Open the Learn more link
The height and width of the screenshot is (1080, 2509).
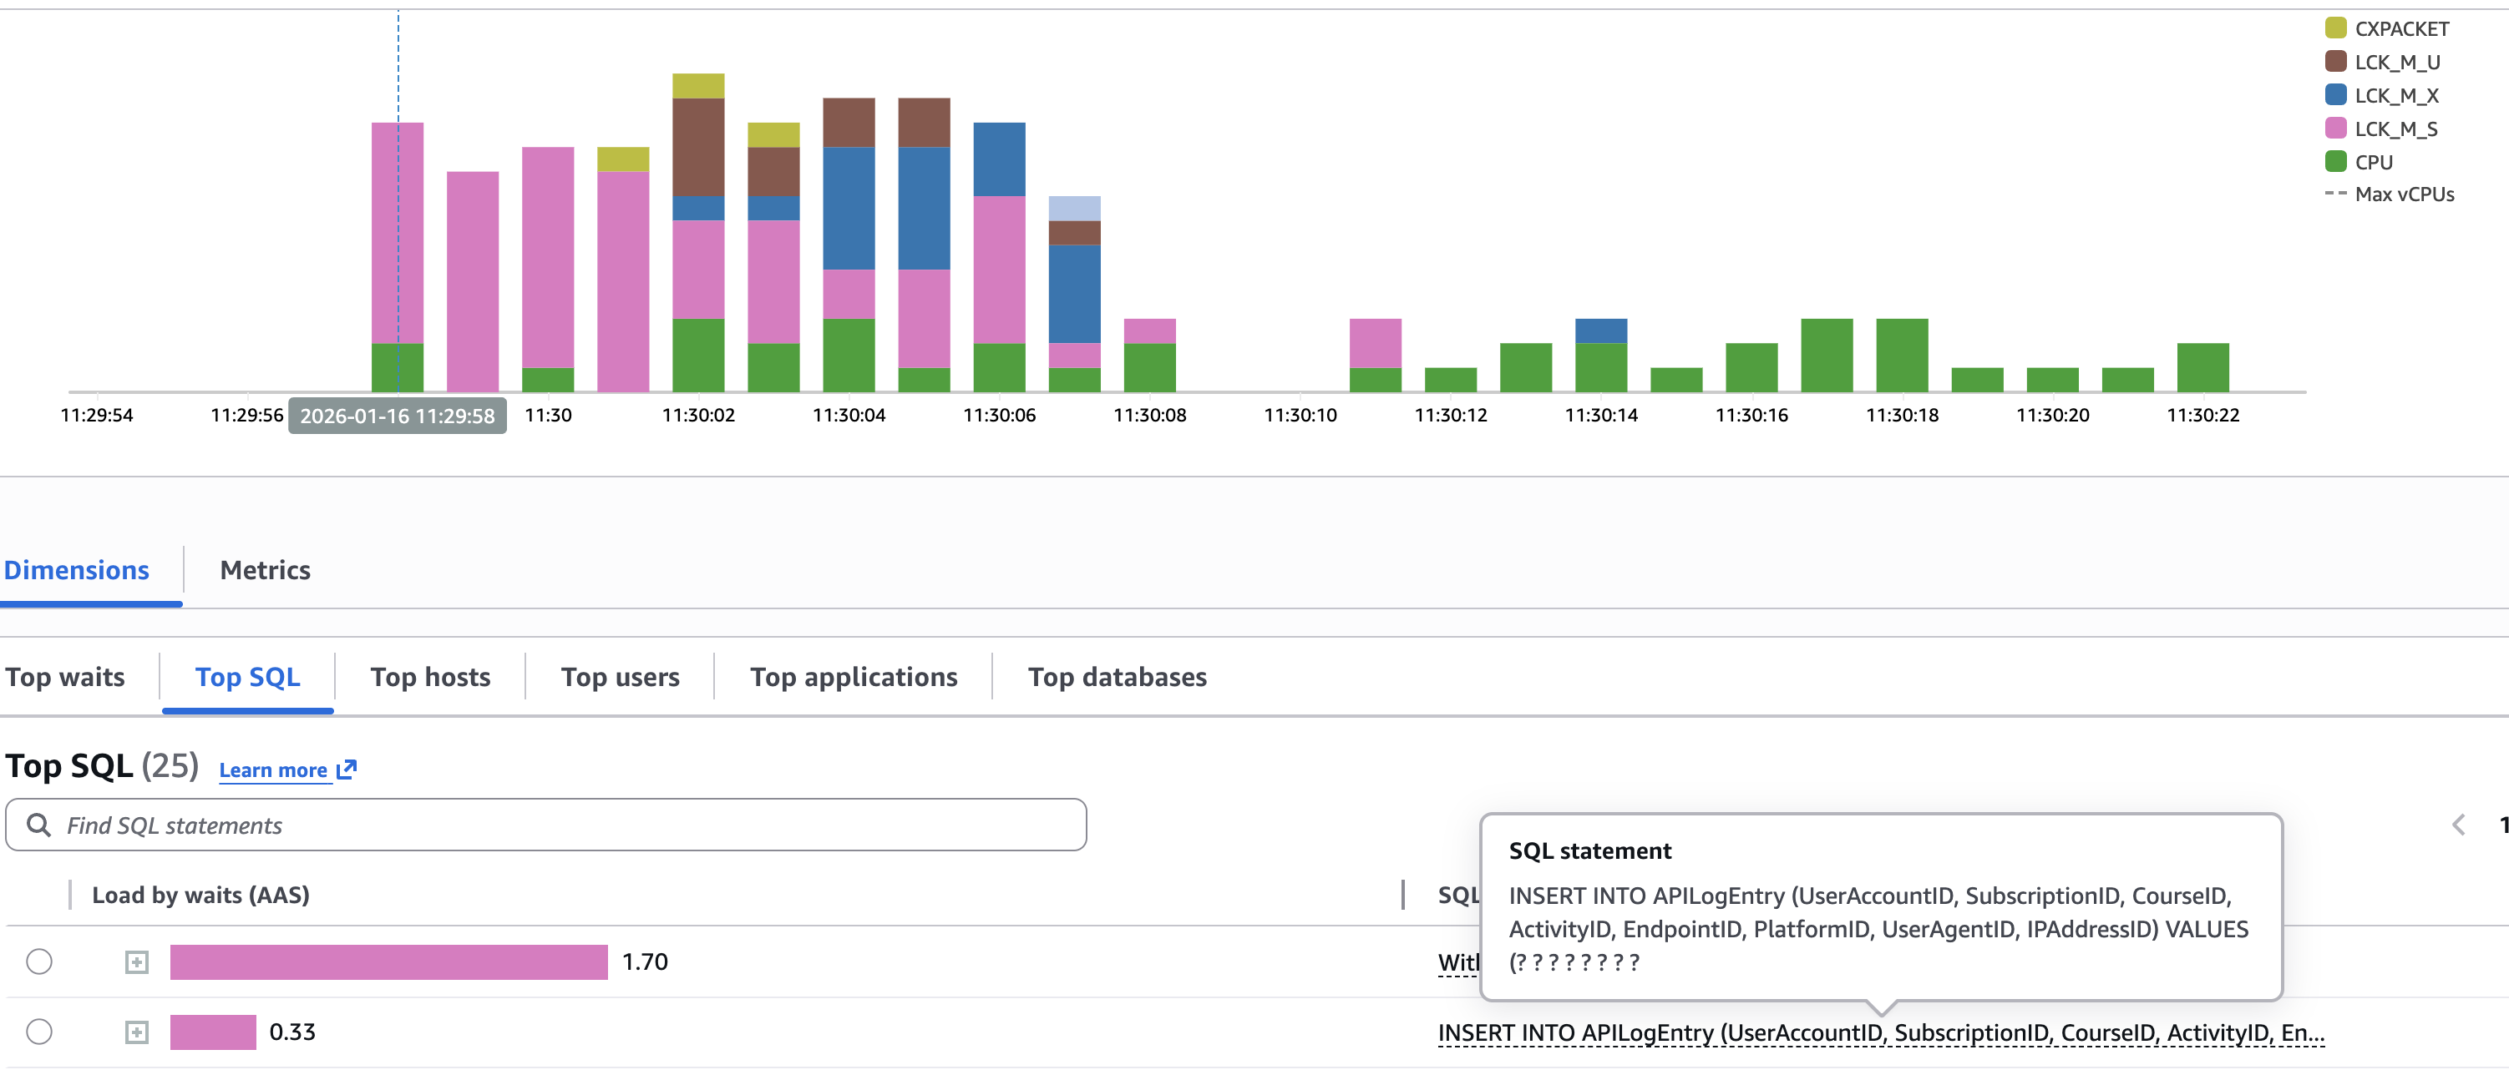coord(273,770)
